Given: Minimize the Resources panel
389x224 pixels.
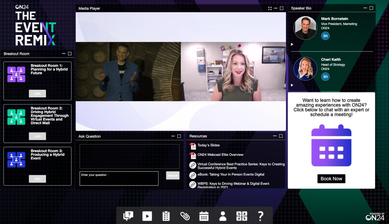Looking at the screenshot, I should click(x=275, y=136).
